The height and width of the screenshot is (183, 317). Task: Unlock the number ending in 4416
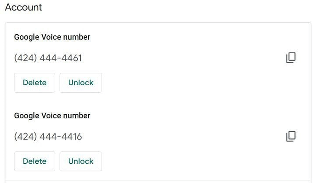point(81,161)
